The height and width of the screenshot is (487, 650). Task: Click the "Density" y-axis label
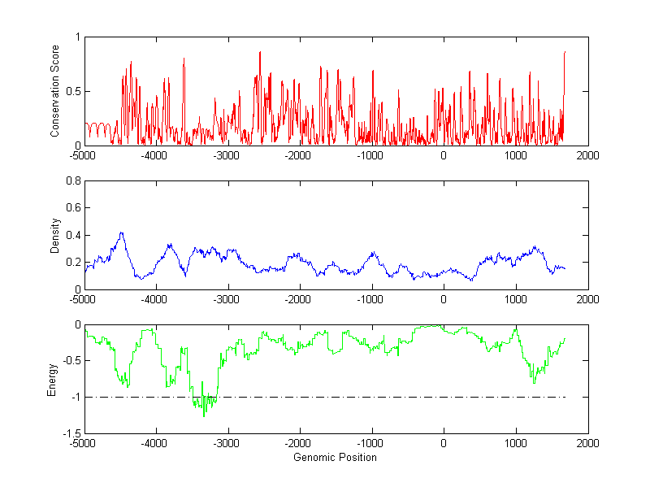click(x=54, y=236)
